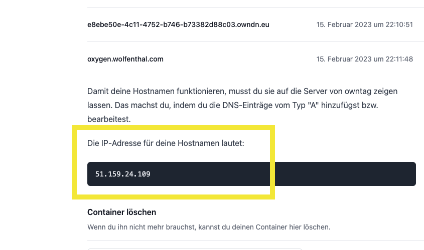The width and height of the screenshot is (424, 250).
Task: Click the 22:10:51 timestamp
Action: [396, 24]
